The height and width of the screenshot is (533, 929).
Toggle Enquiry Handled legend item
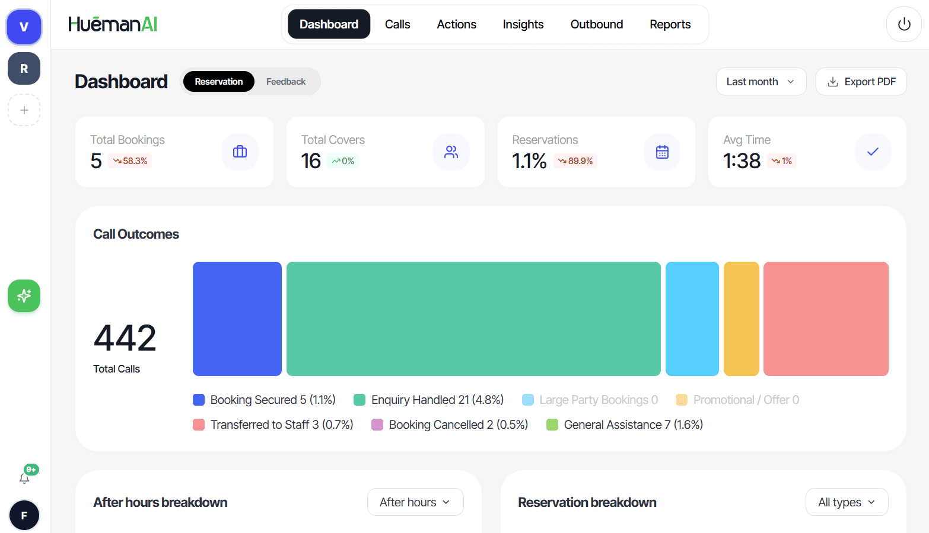429,400
